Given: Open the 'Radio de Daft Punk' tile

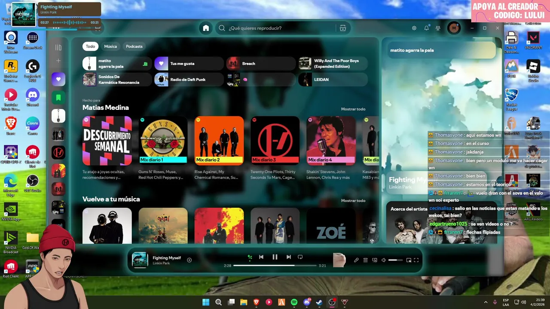Looking at the screenshot, I should (x=189, y=79).
